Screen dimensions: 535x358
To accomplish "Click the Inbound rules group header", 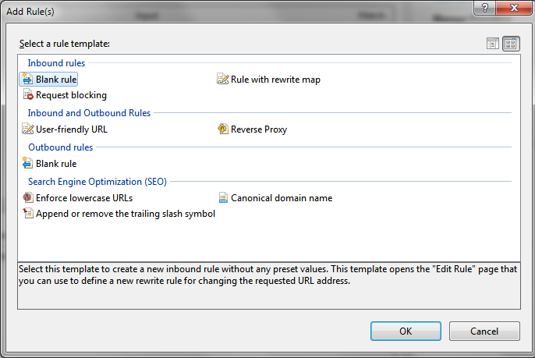I will 56,63.
